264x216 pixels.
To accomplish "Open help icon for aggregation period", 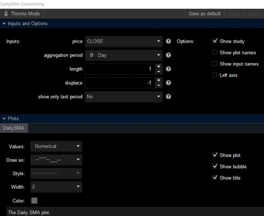I will (168, 55).
